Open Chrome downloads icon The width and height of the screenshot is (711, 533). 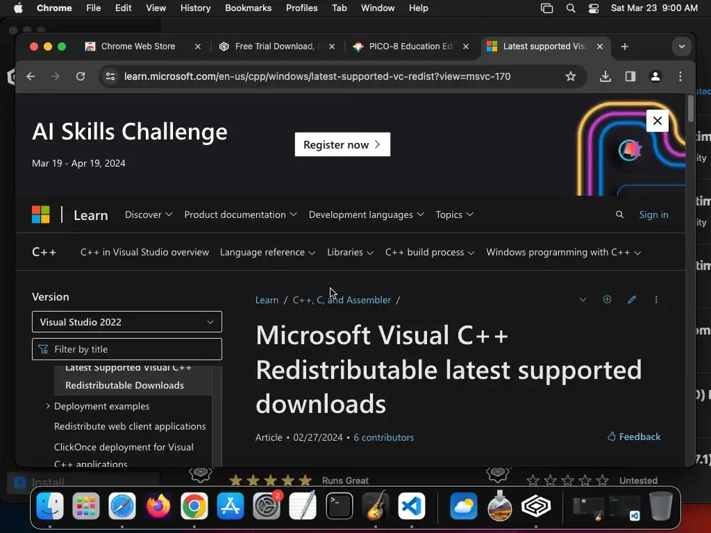tap(605, 76)
